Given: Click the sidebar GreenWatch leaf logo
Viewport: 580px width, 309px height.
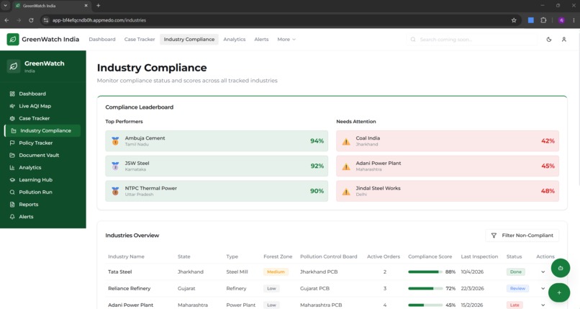Looking at the screenshot, I should click(14, 66).
